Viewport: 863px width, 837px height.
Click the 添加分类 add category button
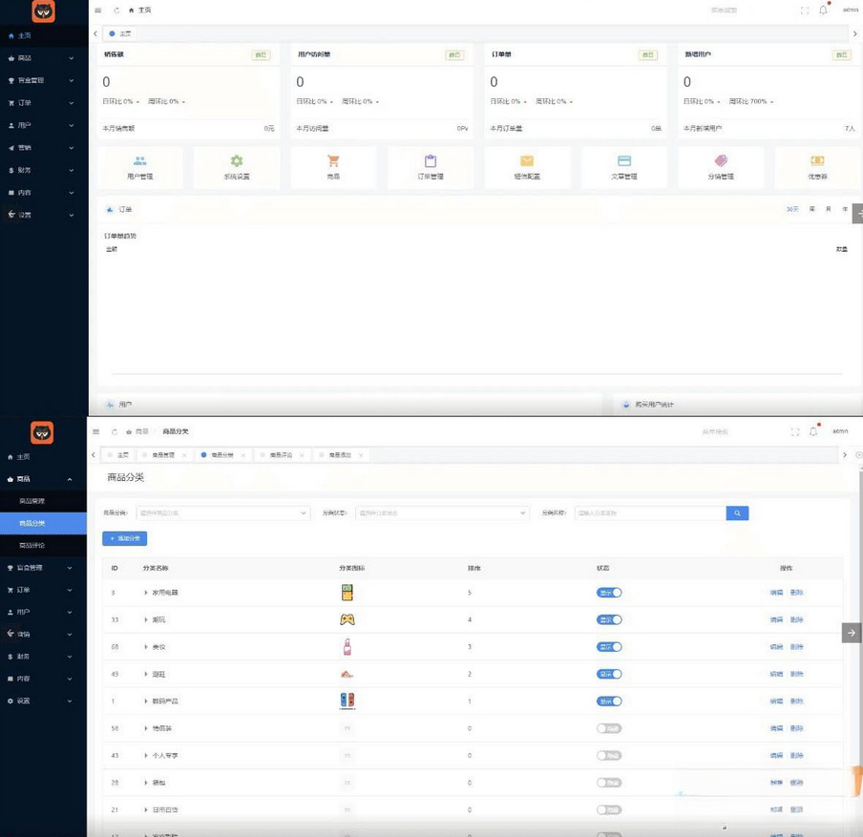click(x=124, y=539)
